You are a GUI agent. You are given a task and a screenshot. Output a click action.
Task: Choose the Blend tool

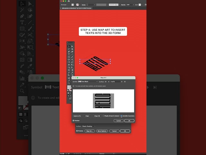point(69,75)
